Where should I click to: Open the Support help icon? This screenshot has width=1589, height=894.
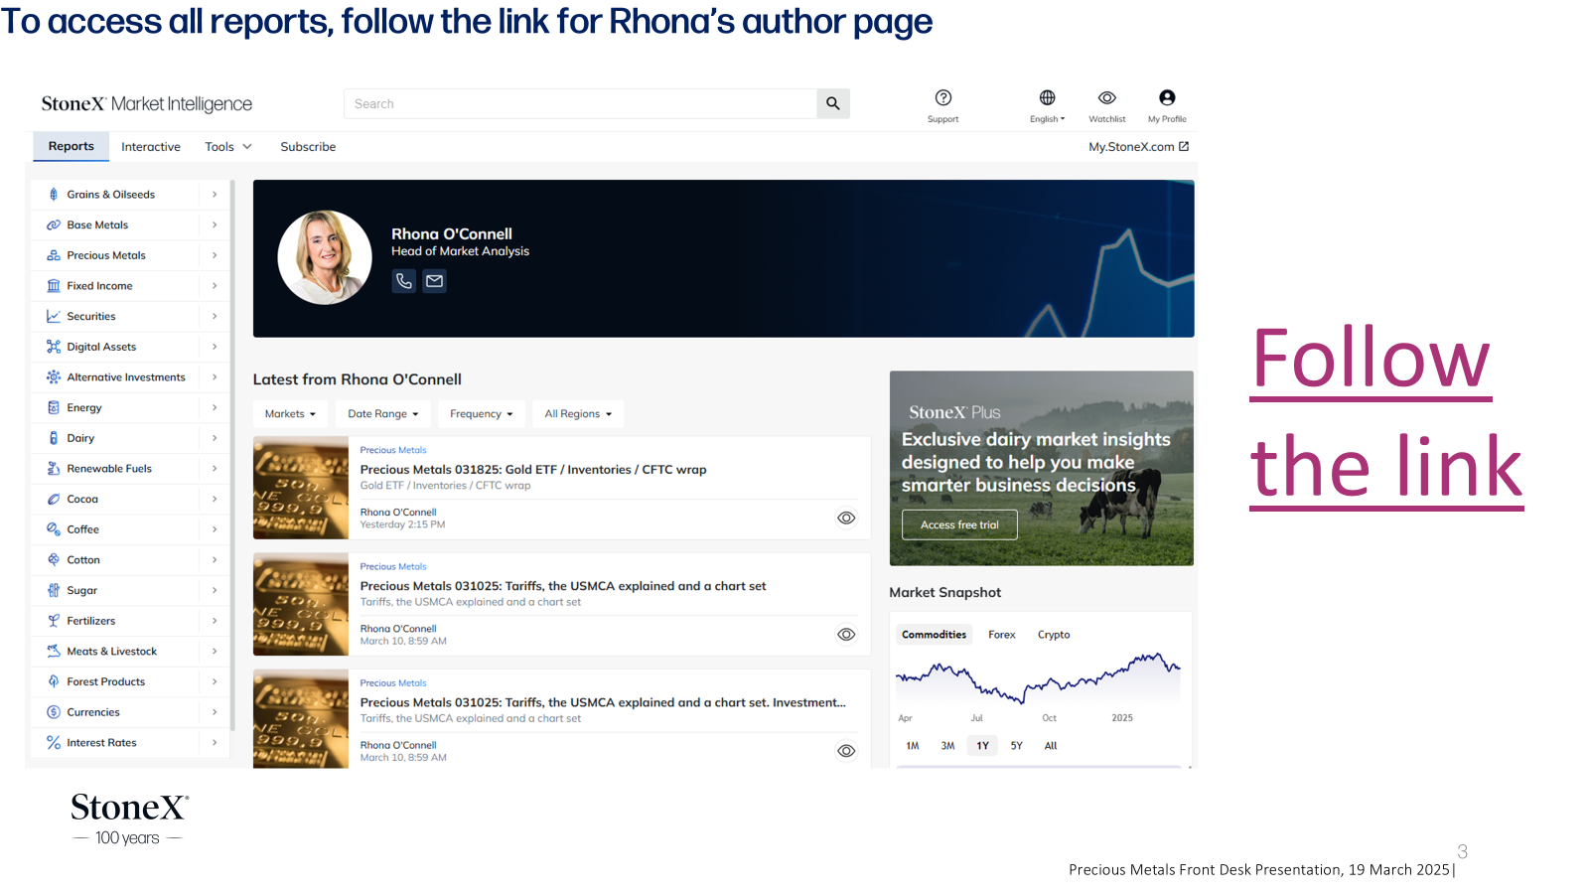(x=943, y=97)
